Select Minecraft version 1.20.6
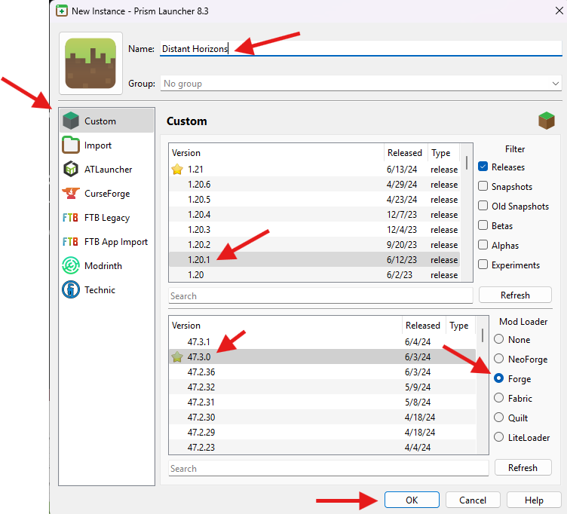 click(314, 185)
